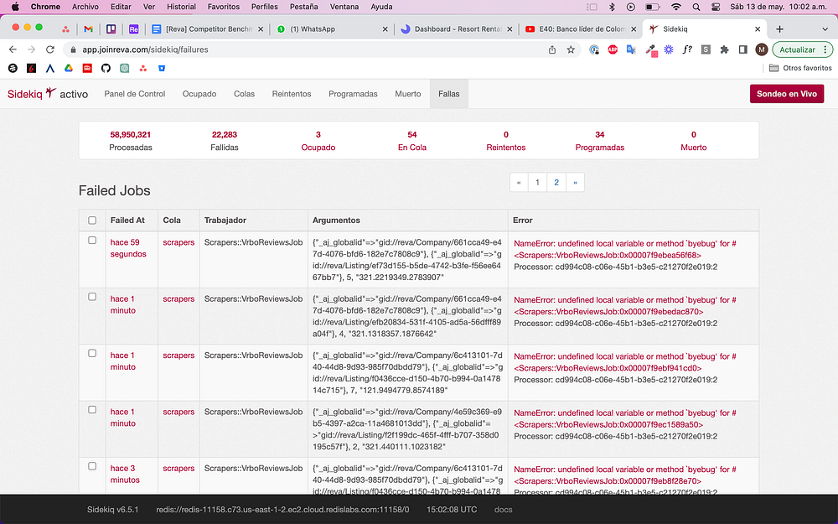The height and width of the screenshot is (524, 838).
Task: Check the job with argument 121.9494779.8574189
Action: pyautogui.click(x=92, y=354)
